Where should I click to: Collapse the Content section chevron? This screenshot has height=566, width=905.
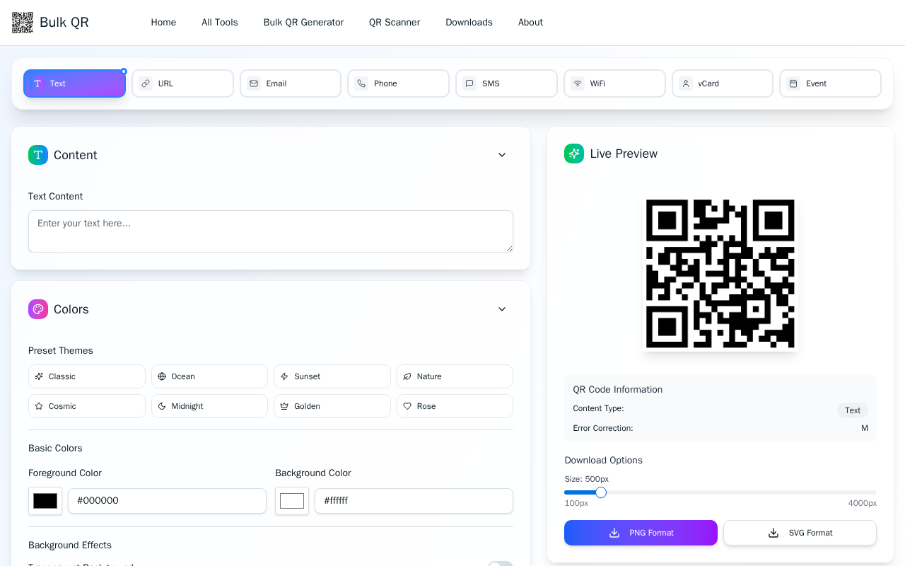[x=502, y=155]
